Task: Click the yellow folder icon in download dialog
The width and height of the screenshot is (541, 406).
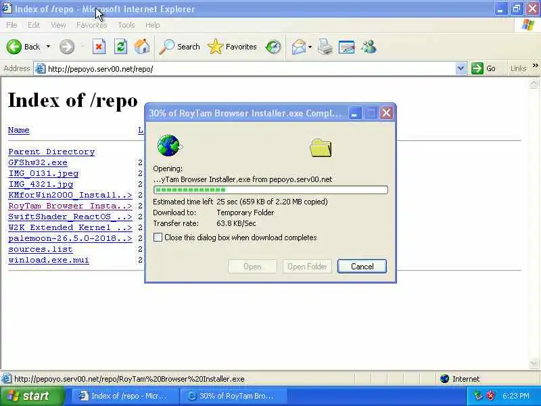Action: (x=321, y=148)
